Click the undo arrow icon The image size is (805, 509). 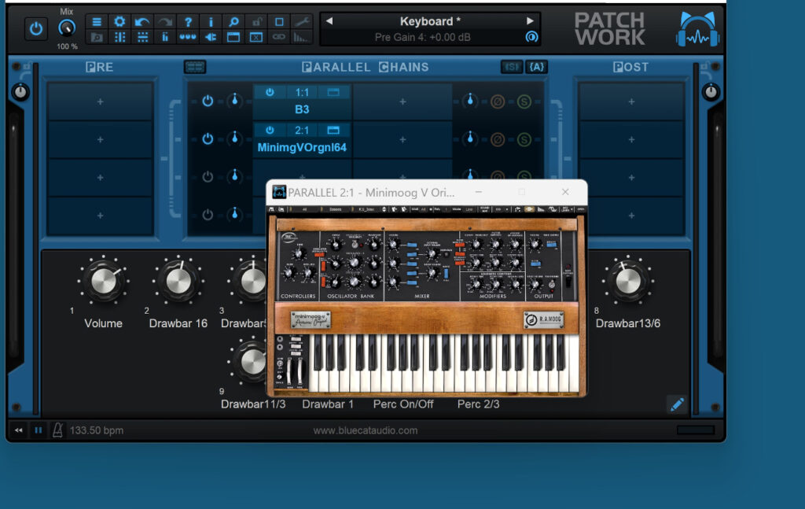(142, 21)
